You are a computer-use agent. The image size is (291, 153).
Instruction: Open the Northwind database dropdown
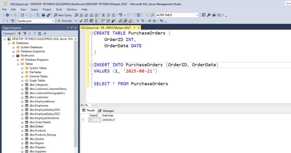pos(36,21)
